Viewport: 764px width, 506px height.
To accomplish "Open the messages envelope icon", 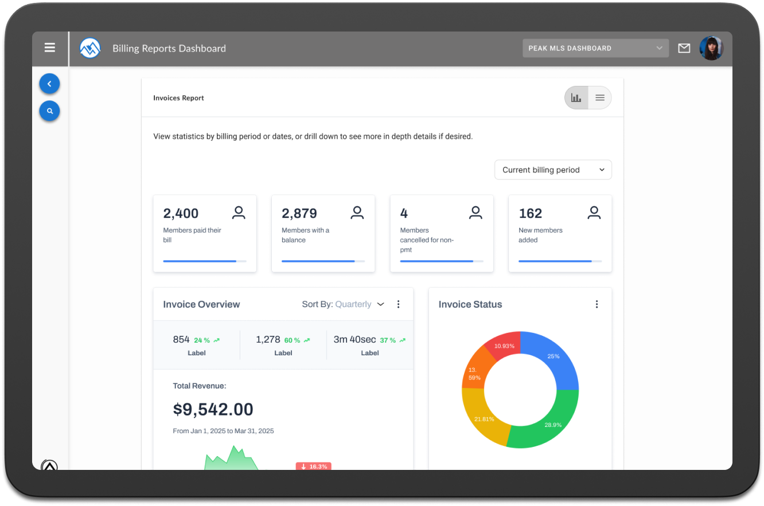I will pyautogui.click(x=684, y=48).
